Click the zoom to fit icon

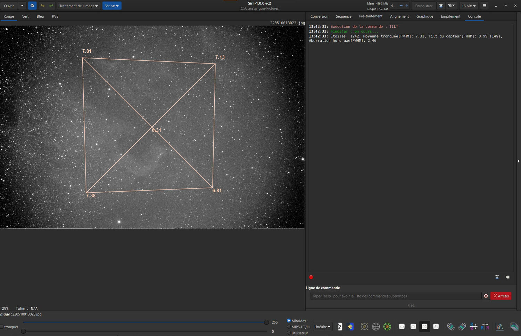click(424, 326)
